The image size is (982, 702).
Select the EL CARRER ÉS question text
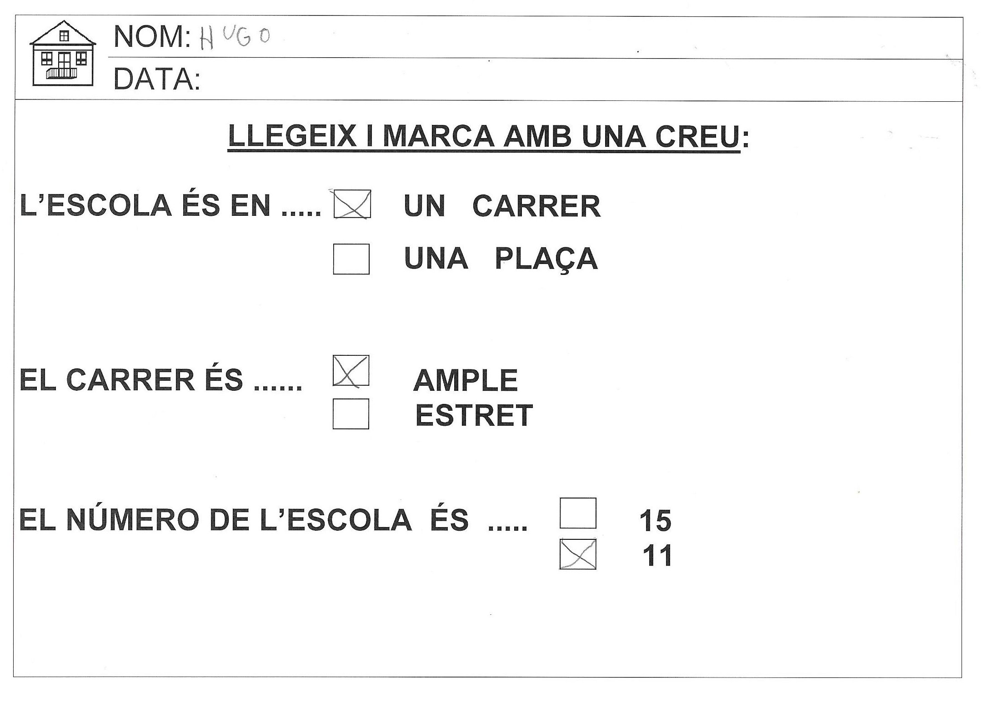160,380
